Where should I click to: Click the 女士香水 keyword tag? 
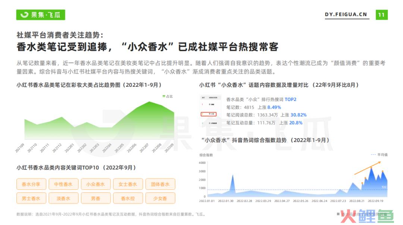tap(128, 184)
